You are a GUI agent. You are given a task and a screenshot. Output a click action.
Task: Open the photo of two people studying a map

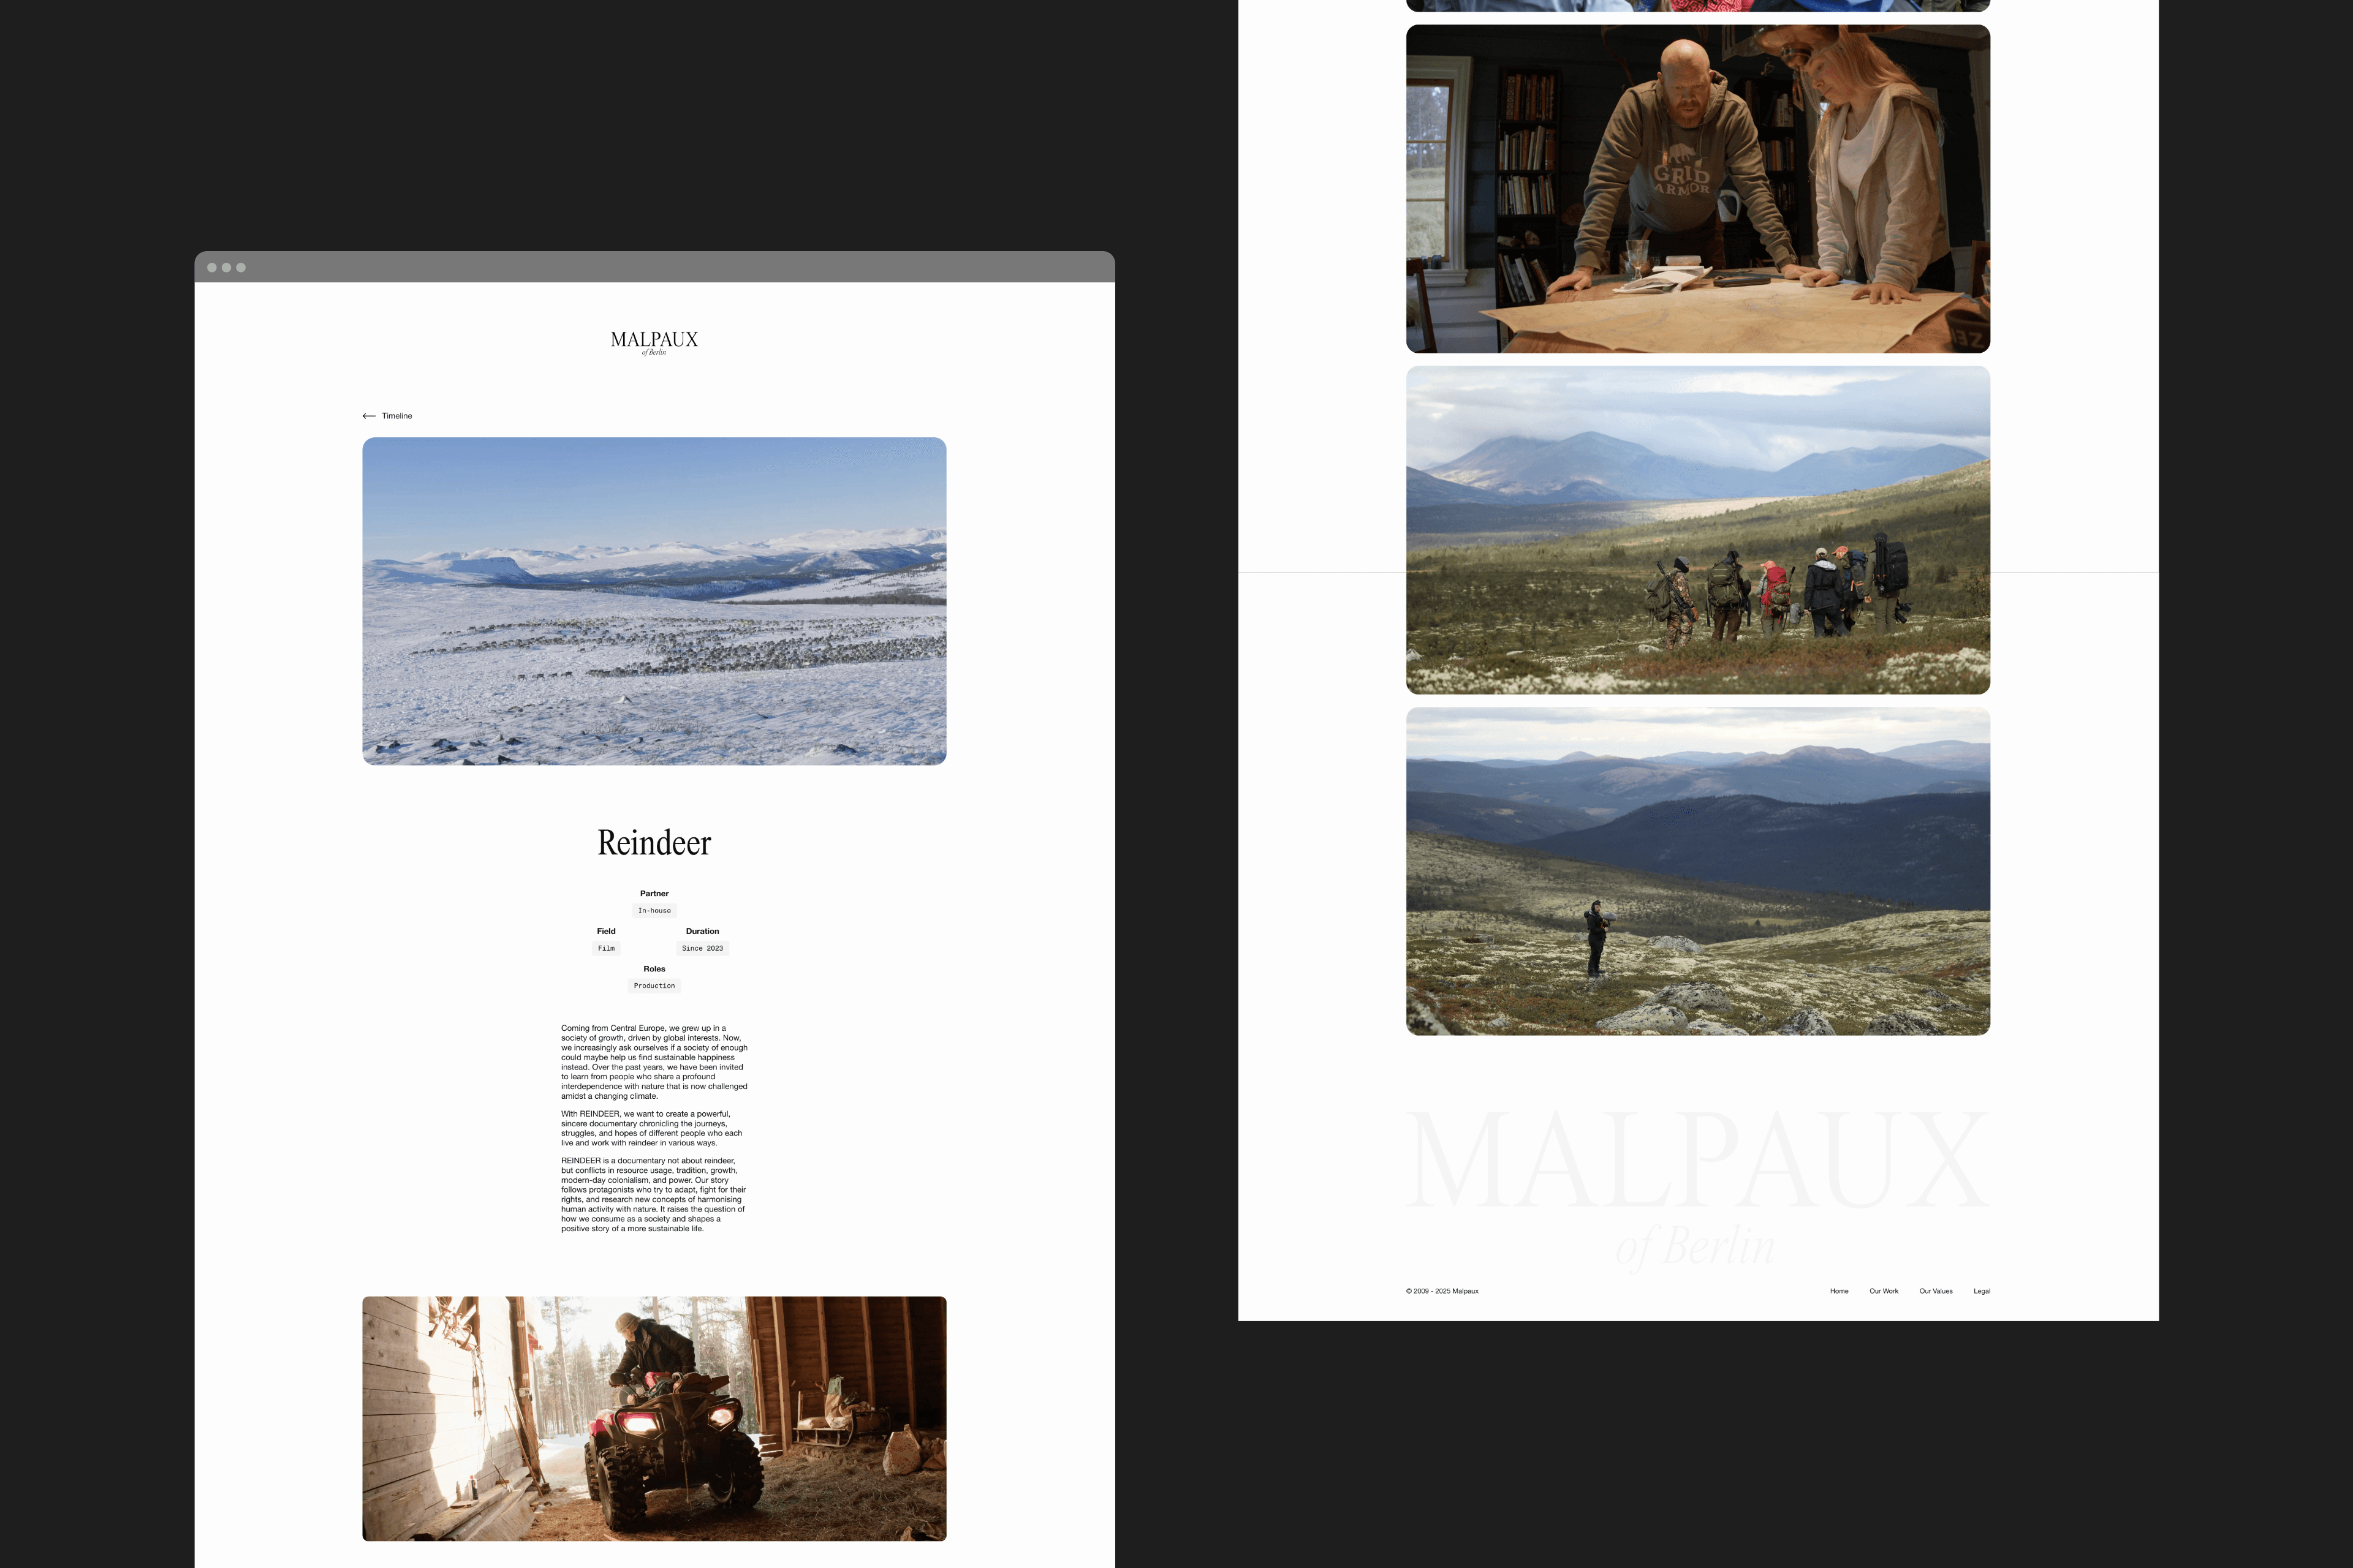pyautogui.click(x=1698, y=189)
